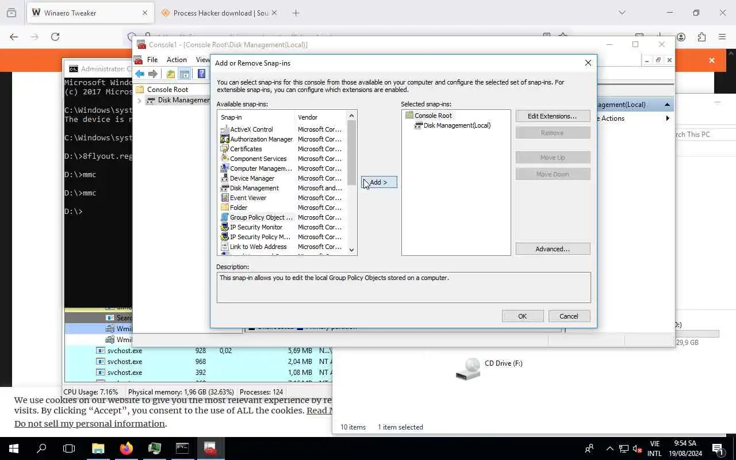The width and height of the screenshot is (736, 460).
Task: Open Firefox extensions puzzle icon
Action: [x=701, y=37]
